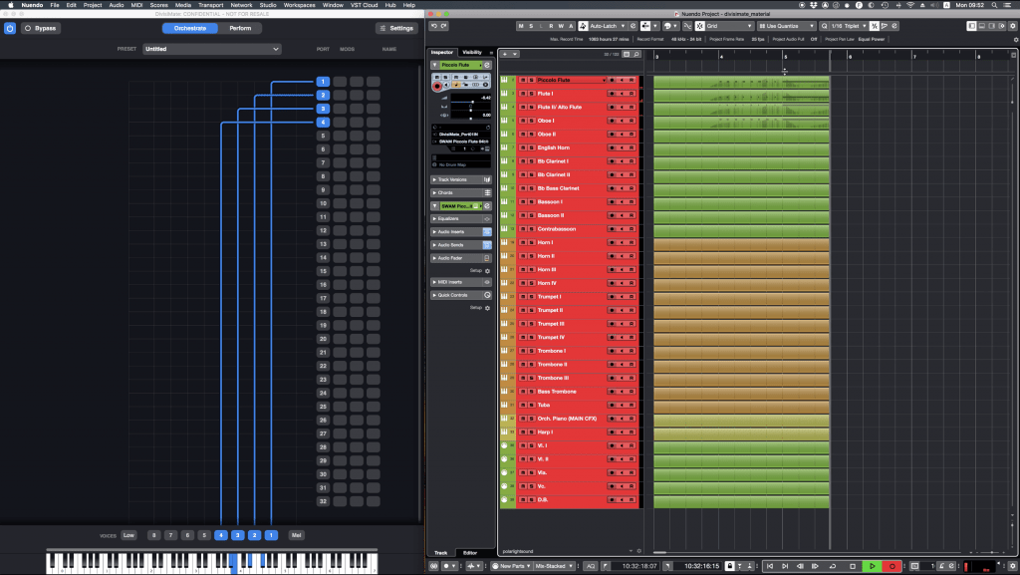The image size is (1020, 575).
Task: Click the macOS Spotlight search icon
Action: 994,5
